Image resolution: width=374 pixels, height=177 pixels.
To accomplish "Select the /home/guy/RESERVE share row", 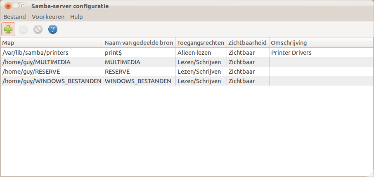I will 31,72.
